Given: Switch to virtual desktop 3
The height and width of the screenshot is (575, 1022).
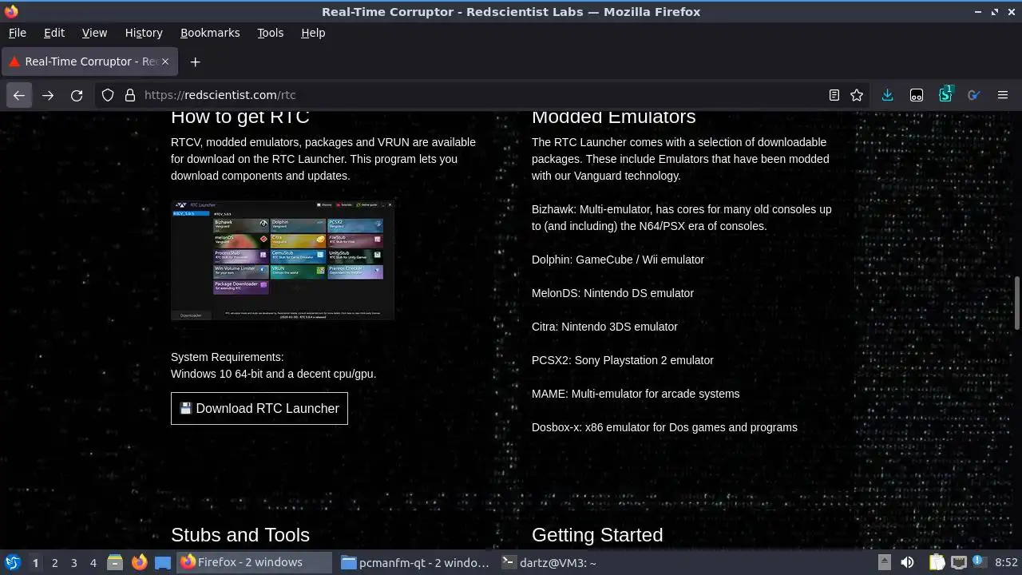Looking at the screenshot, I should point(73,563).
